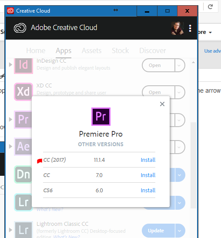Screen dimensions: 221x238
Task: Expand the InDesign CC row disclosure triangle
Action: pyautogui.click(x=10, y=64)
